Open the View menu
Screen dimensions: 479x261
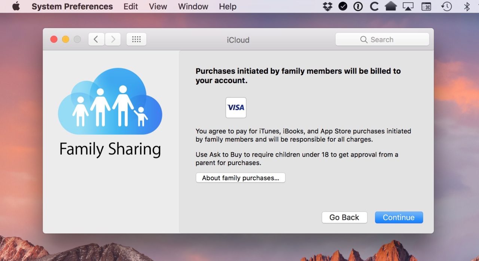coord(158,6)
